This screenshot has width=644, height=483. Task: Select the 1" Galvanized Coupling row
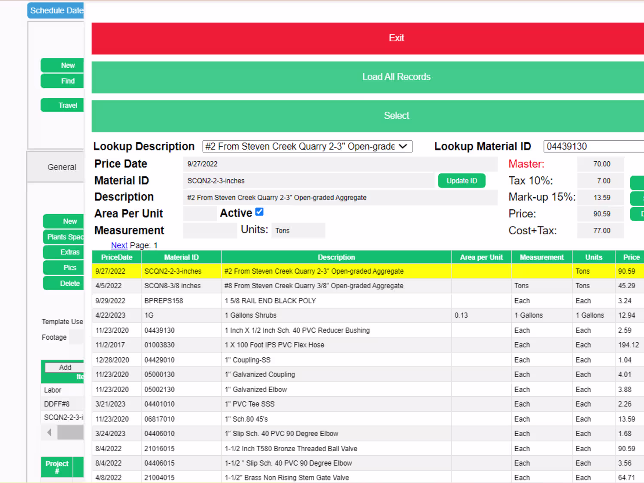(368, 375)
